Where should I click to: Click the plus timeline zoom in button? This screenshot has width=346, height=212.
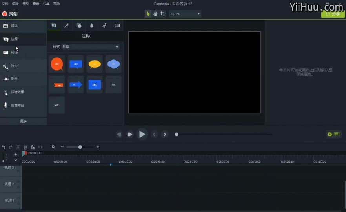[x=98, y=147]
